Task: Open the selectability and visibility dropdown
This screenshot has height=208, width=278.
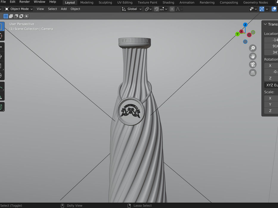Action: point(253,9)
